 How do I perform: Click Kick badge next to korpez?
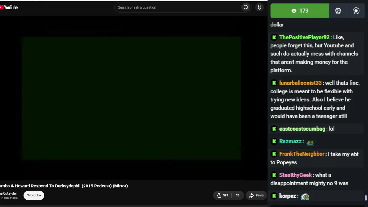(x=274, y=196)
